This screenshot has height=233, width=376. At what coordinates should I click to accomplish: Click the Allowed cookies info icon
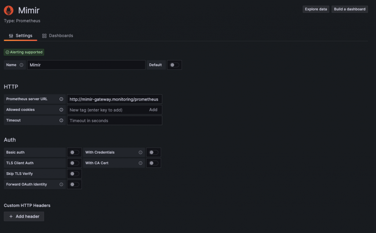[x=61, y=110]
